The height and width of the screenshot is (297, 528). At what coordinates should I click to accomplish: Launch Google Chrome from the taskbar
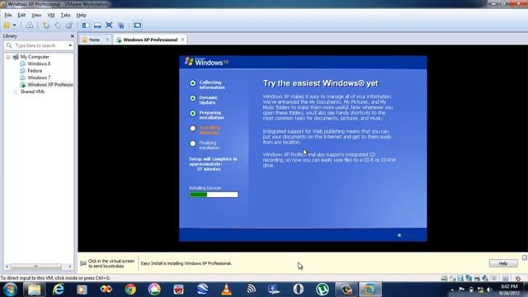coord(130,290)
